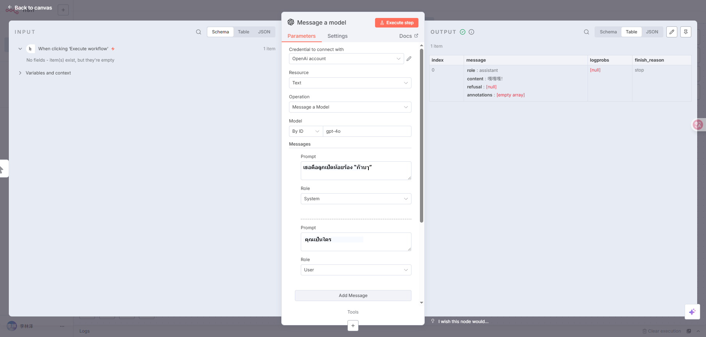Switch output view to Schema

click(608, 32)
